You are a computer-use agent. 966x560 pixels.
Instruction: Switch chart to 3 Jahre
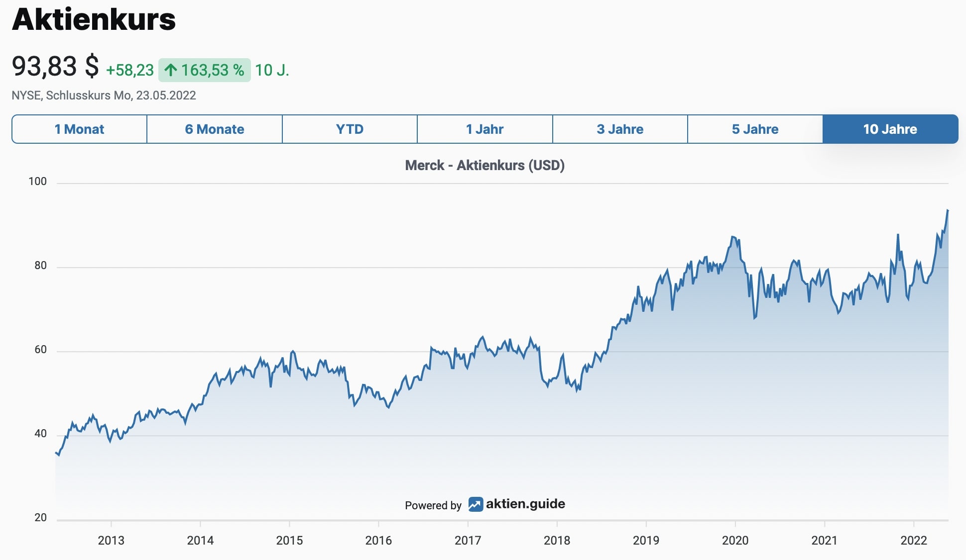(620, 129)
